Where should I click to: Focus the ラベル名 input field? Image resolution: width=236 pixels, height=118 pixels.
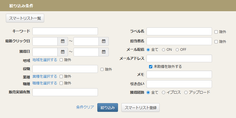(179, 31)
